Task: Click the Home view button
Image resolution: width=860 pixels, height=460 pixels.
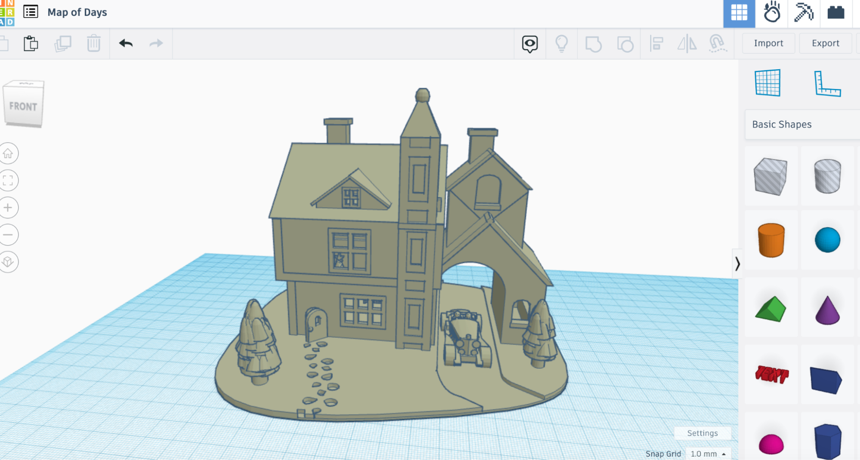Action: point(8,153)
